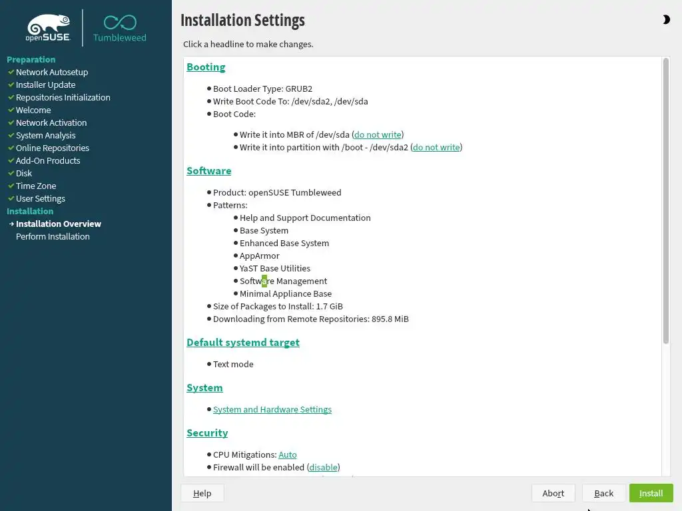
Task: Open the Software settings headline
Action: (208, 171)
